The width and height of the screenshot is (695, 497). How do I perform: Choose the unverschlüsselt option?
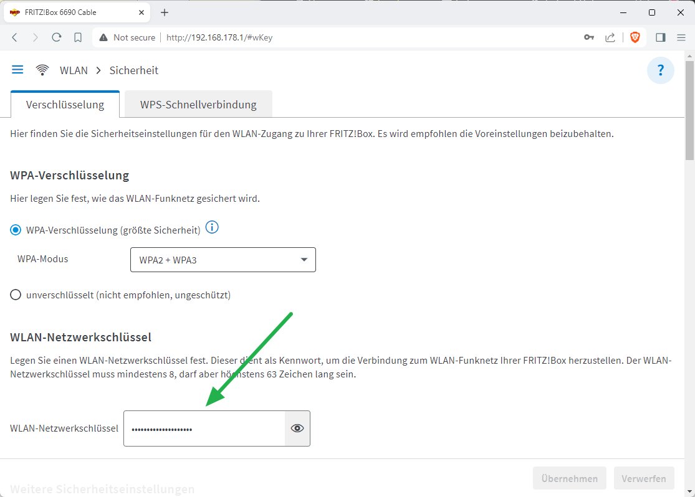[x=15, y=295]
